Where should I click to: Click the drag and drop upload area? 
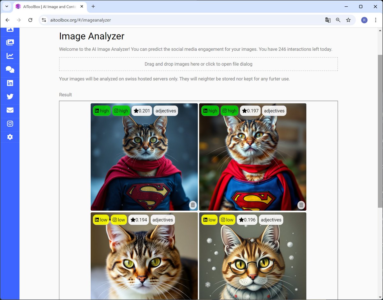point(198,64)
